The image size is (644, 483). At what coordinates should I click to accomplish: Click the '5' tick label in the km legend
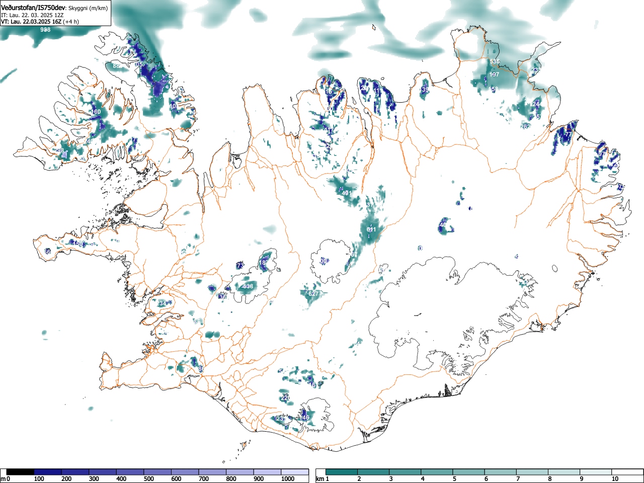click(x=454, y=479)
